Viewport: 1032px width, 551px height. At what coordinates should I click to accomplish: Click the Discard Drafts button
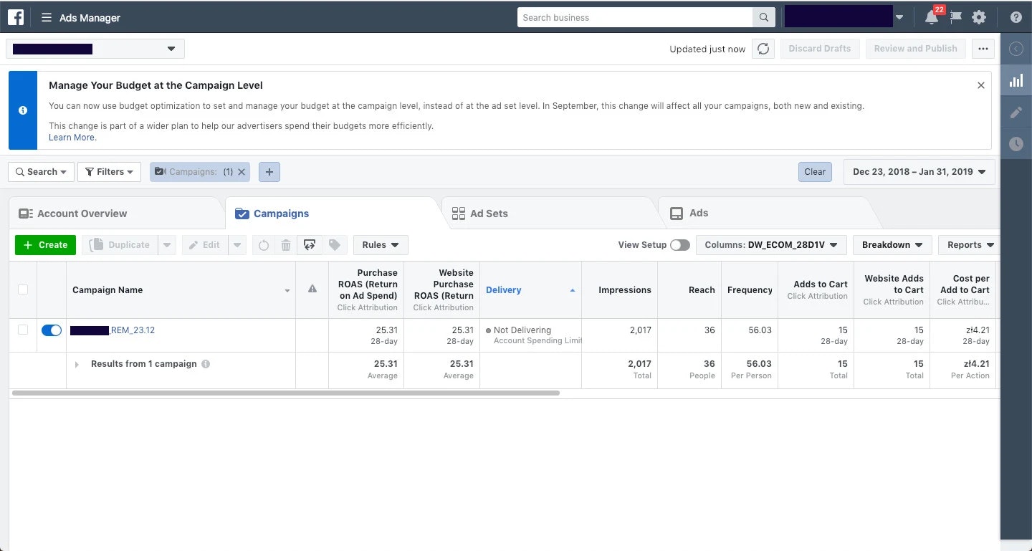[x=820, y=49]
